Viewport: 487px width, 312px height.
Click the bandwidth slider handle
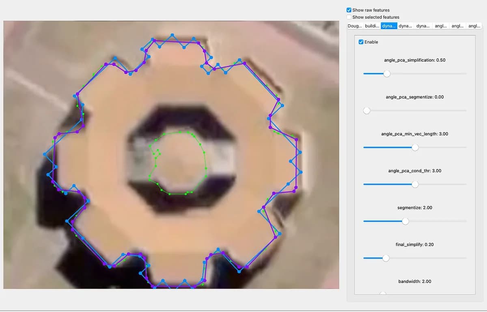(382, 293)
